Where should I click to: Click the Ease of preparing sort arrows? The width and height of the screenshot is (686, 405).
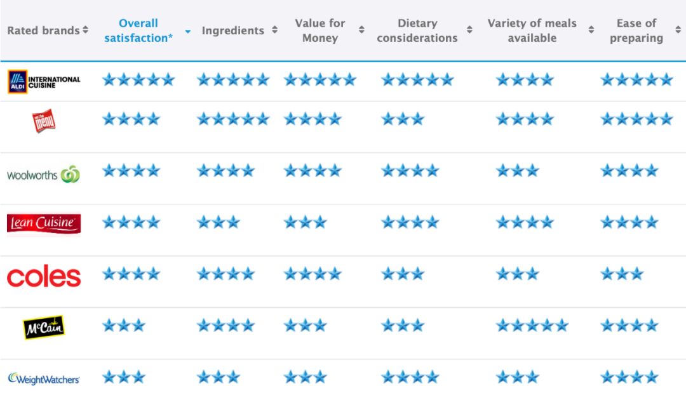[678, 30]
